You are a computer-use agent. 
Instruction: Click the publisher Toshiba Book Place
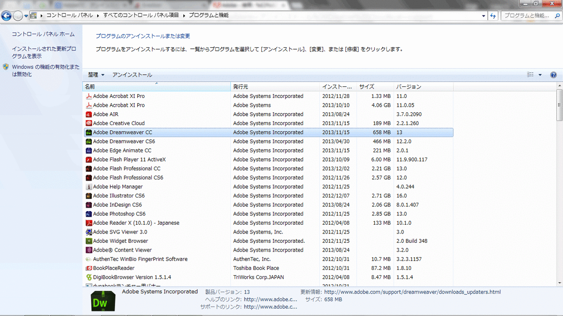click(x=256, y=268)
